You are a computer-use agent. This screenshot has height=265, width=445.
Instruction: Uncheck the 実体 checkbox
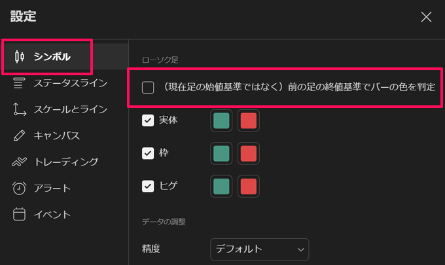coord(148,120)
